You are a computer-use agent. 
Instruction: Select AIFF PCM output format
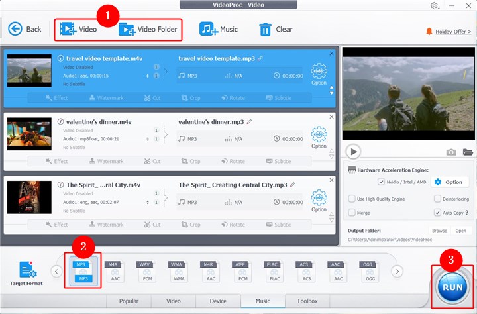pyautogui.click(x=242, y=271)
